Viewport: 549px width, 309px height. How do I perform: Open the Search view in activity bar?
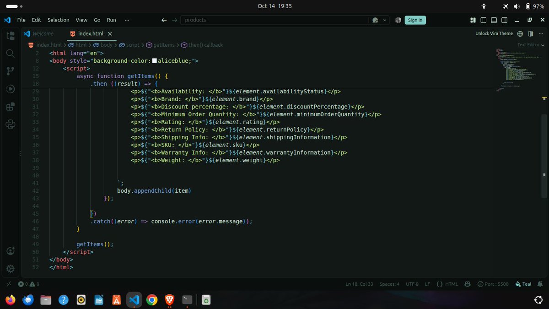point(10,53)
